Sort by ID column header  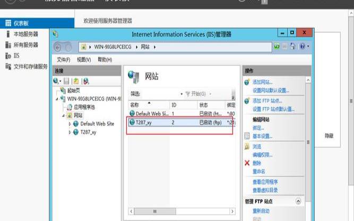pos(183,105)
